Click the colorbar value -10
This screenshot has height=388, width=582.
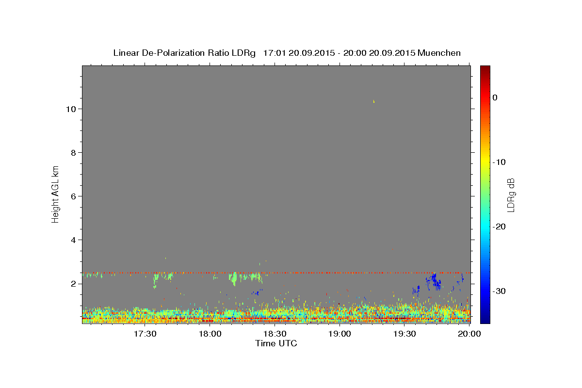pyautogui.click(x=499, y=162)
